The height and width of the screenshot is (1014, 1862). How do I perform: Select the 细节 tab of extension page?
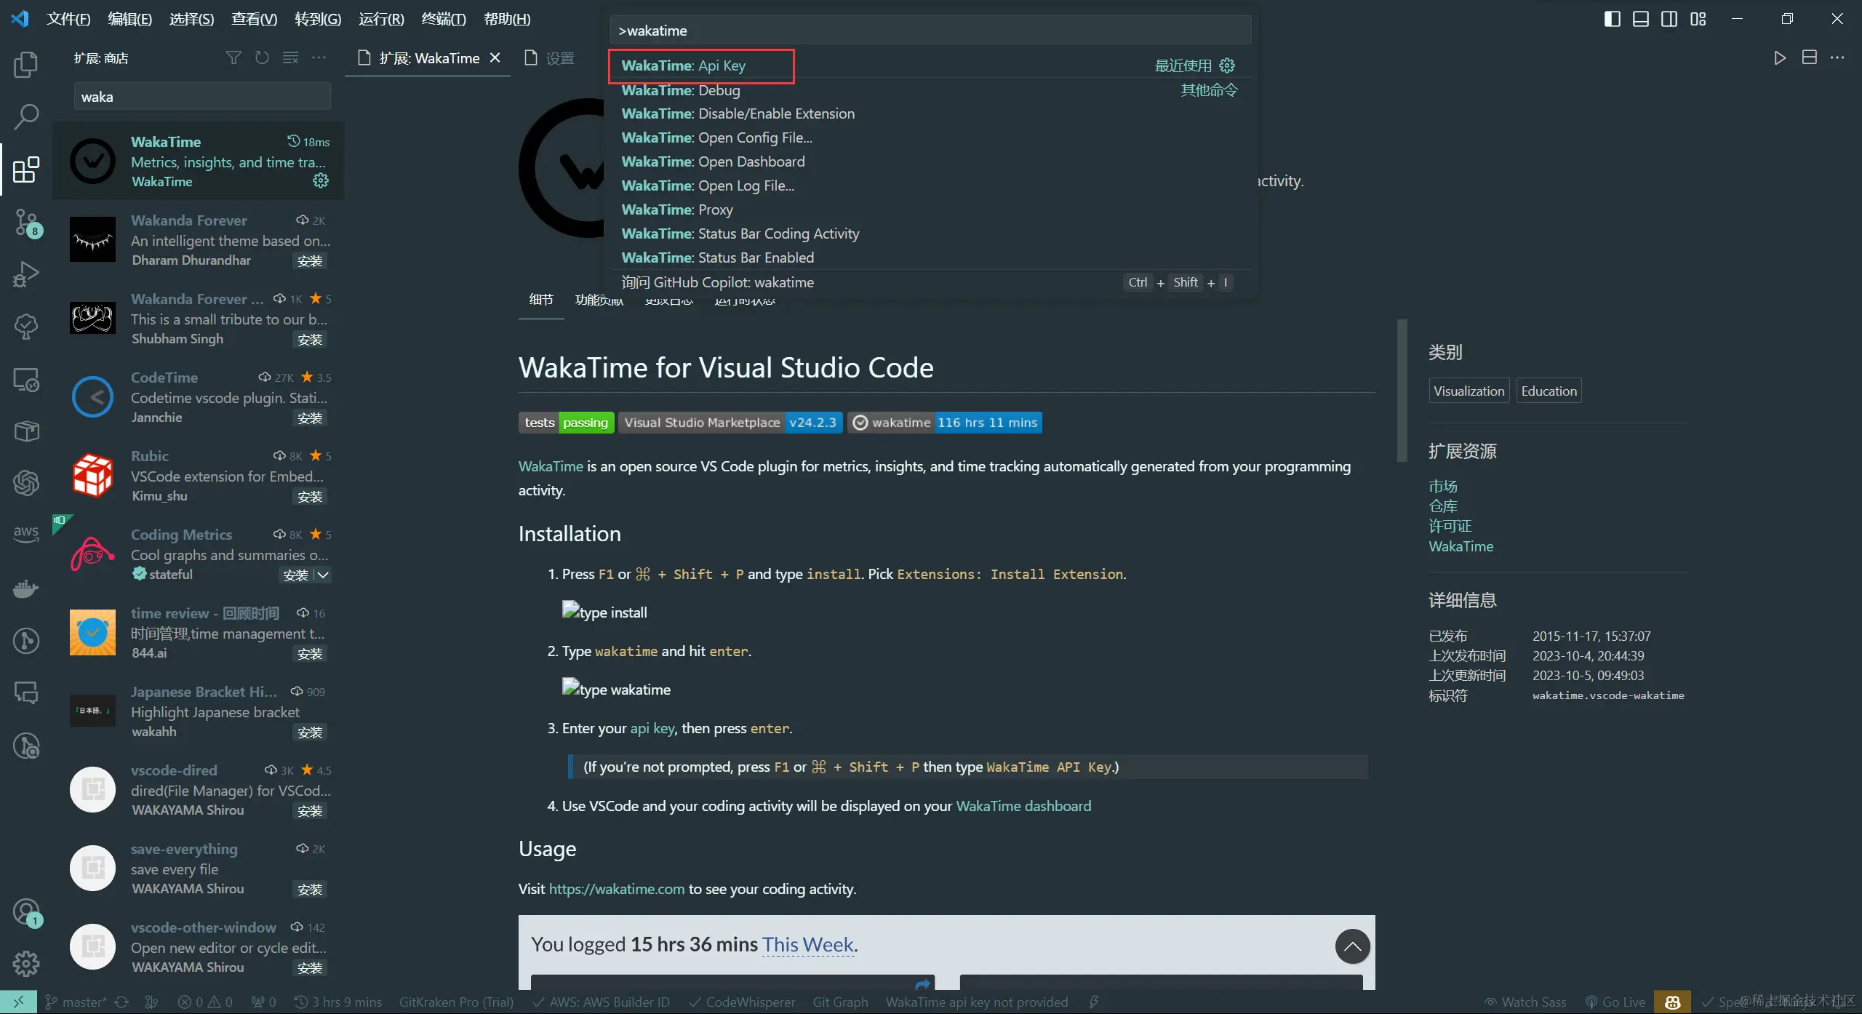[x=541, y=300]
